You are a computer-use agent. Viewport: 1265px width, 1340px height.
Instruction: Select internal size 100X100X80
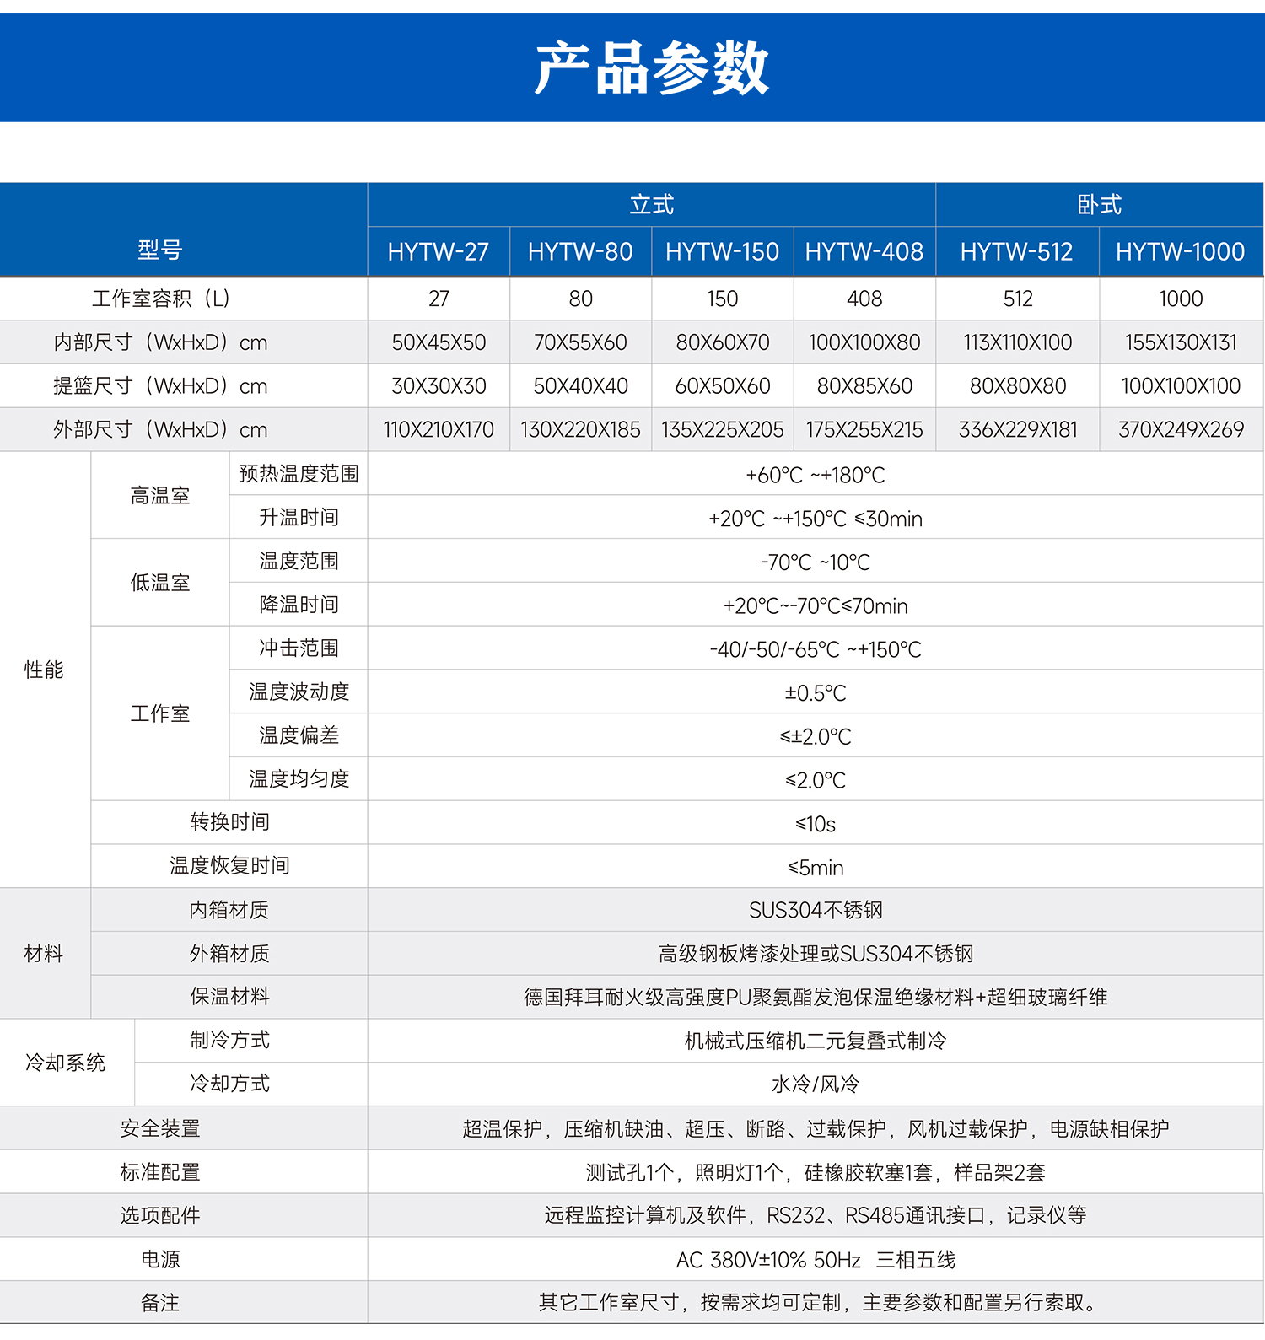click(864, 342)
